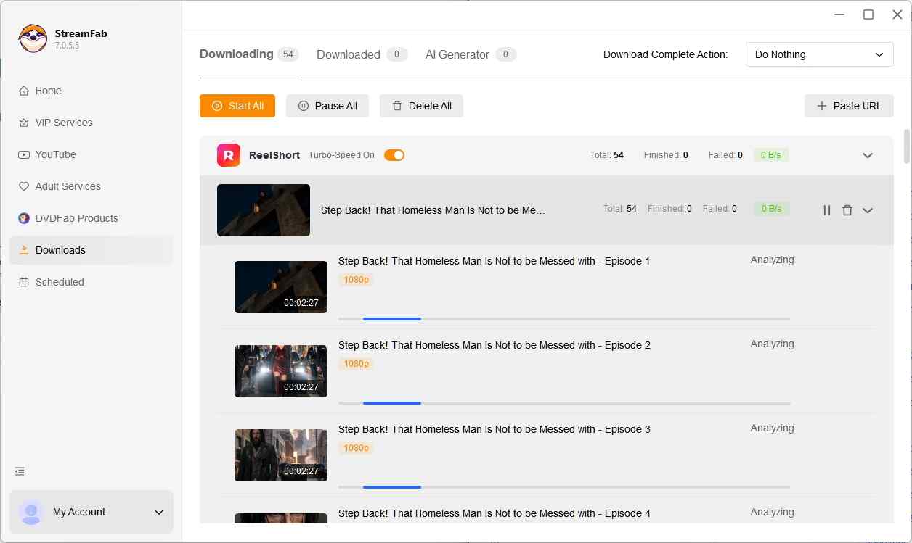Toggle the Turbo-Speed switch off
Image resolution: width=912 pixels, height=543 pixels.
click(394, 155)
